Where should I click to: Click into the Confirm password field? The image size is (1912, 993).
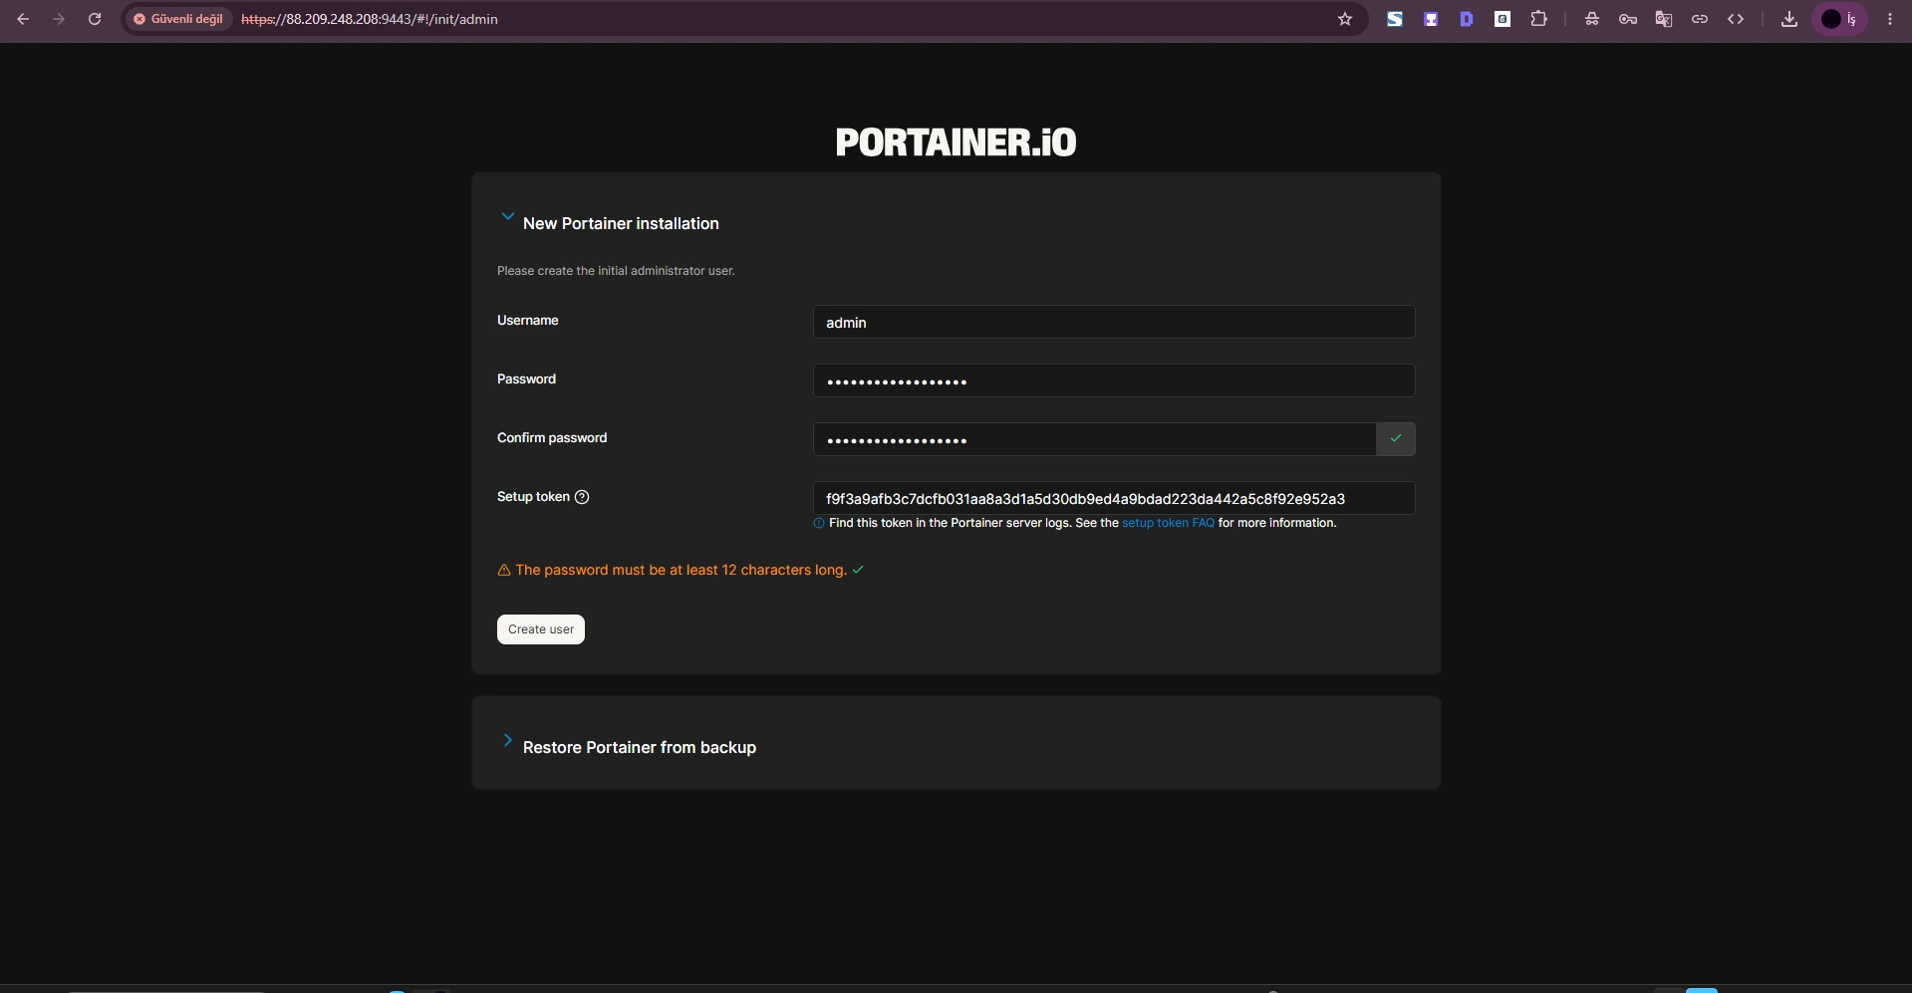1094,439
